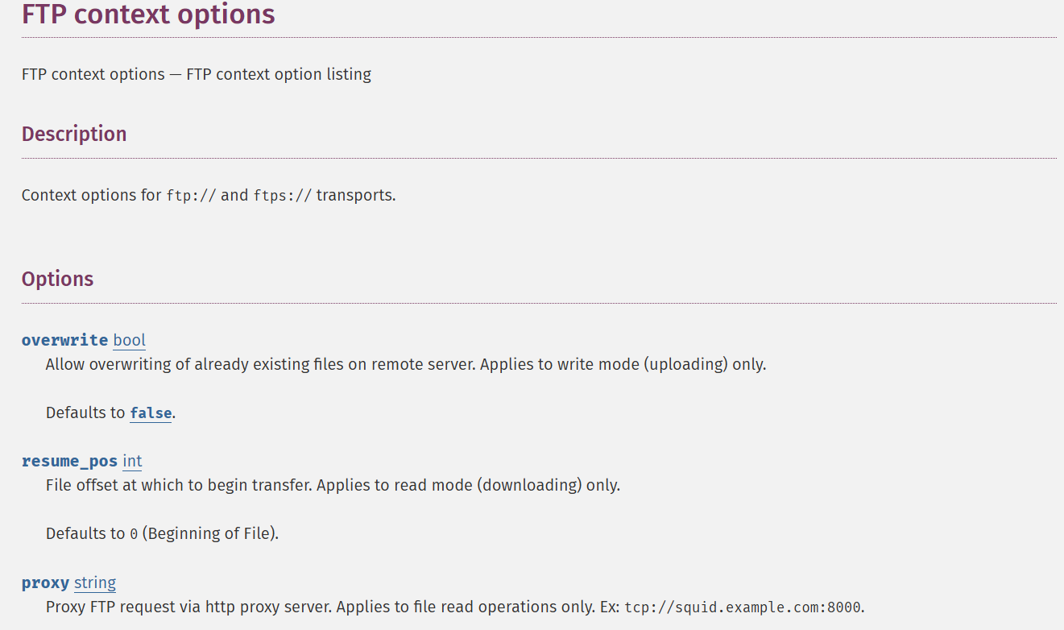This screenshot has width=1064, height=630.
Task: Click the 'Allow overwriting of already existing files' sentence
Action: coord(261,364)
